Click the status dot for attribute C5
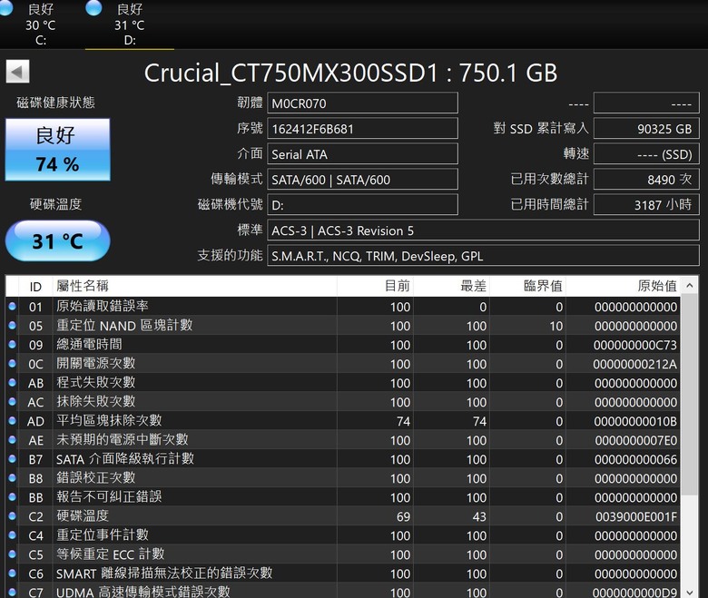The image size is (708, 598). point(12,554)
